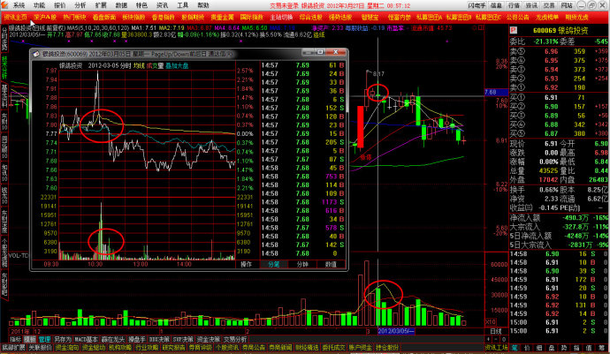Click 叠加大盘 label in the popup chart
Viewport: 610px width, 354px height.
tap(177, 65)
